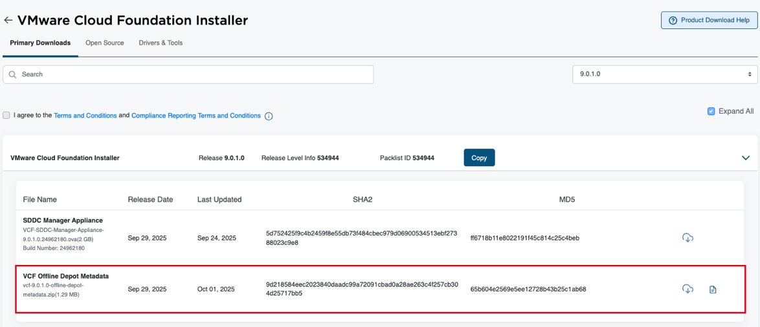Image resolution: width=760 pixels, height=327 pixels.
Task: Click the SHA2 column header
Action: point(363,199)
